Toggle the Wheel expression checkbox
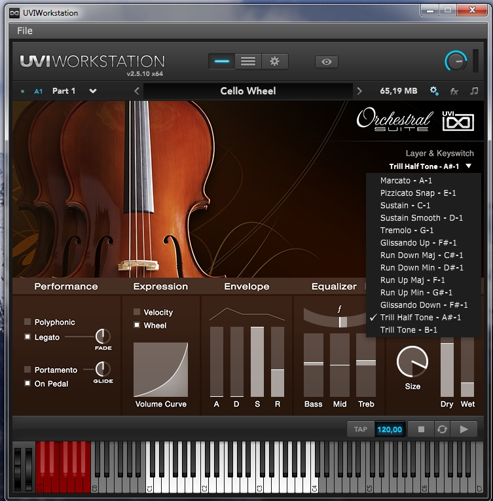493x501 pixels. click(x=137, y=325)
